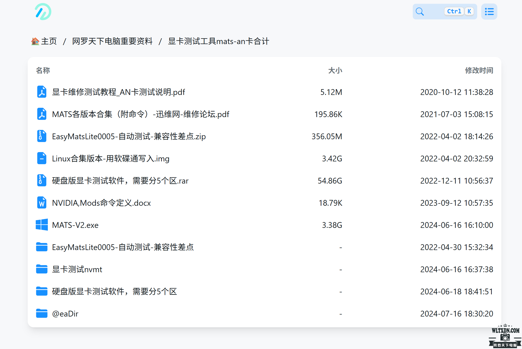Click the Windows icon beside MATS-V2.exe
Screen dimensions: 522x349
coord(42,225)
